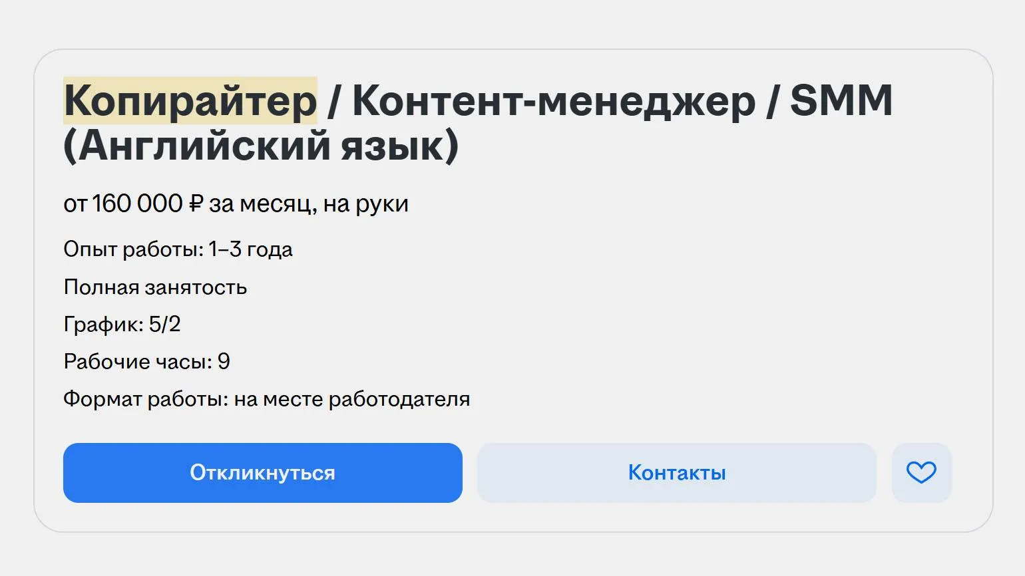
Task: Select the Полная занятость label
Action: tap(154, 287)
